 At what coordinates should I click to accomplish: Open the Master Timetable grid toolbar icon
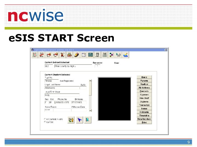pyautogui.click(x=105, y=55)
